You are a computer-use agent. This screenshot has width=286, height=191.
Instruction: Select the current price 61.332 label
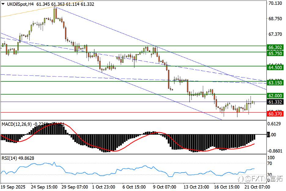click(x=275, y=102)
